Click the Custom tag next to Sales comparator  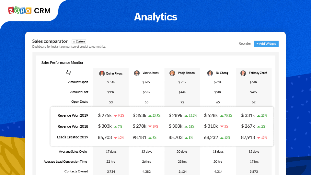tap(79, 41)
